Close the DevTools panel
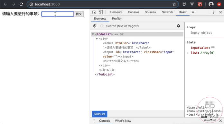Viewport: 224px width, 124px height. 220,12
